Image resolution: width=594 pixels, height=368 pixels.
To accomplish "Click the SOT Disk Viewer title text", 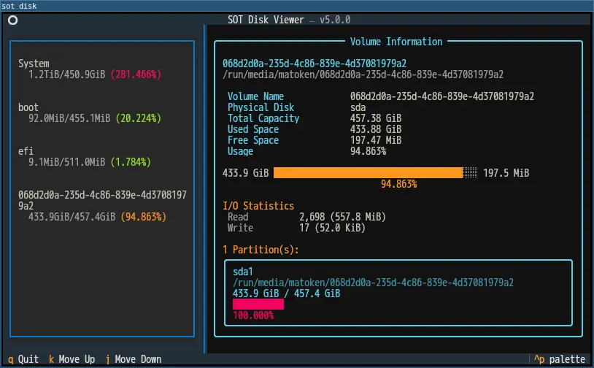I will click(x=266, y=20).
